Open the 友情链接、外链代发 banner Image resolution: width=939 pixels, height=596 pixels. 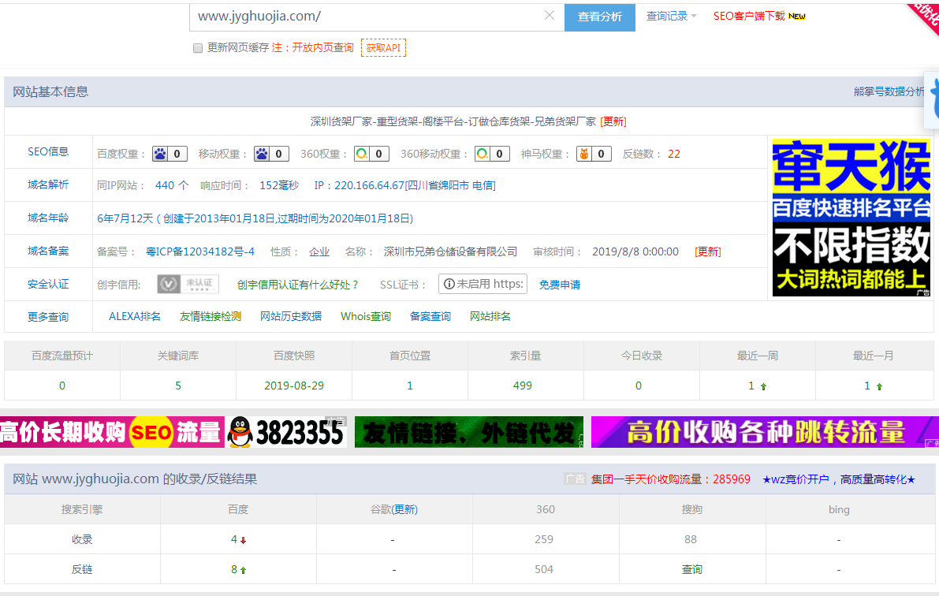point(469,432)
